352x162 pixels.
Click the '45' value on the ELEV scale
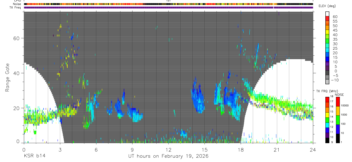(335, 30)
